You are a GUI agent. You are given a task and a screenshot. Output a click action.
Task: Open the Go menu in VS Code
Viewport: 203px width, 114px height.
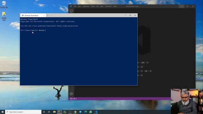click(97, 6)
